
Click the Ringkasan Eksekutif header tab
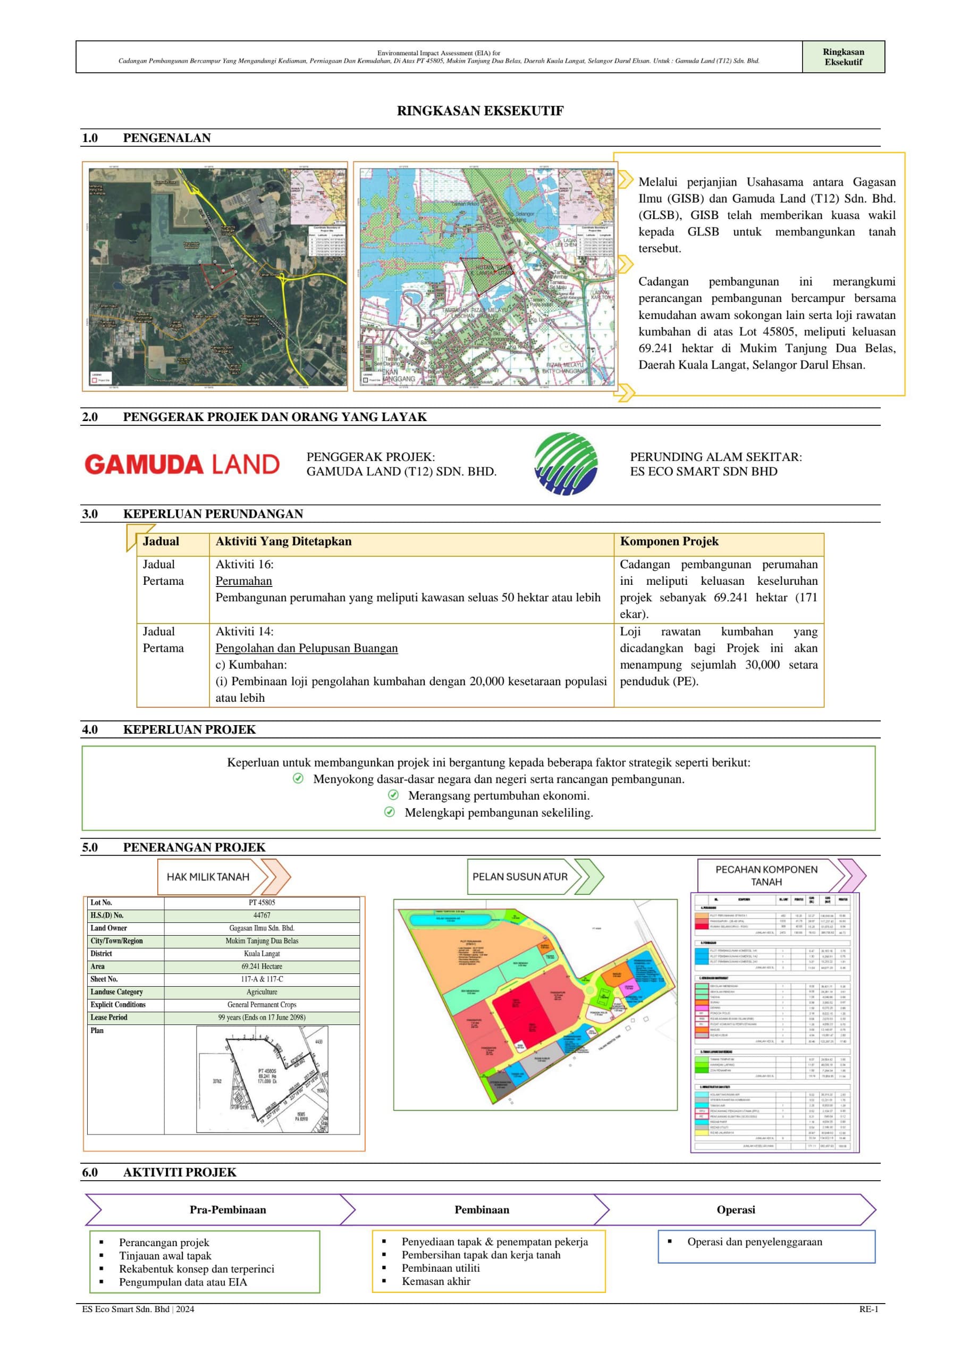pos(843,57)
